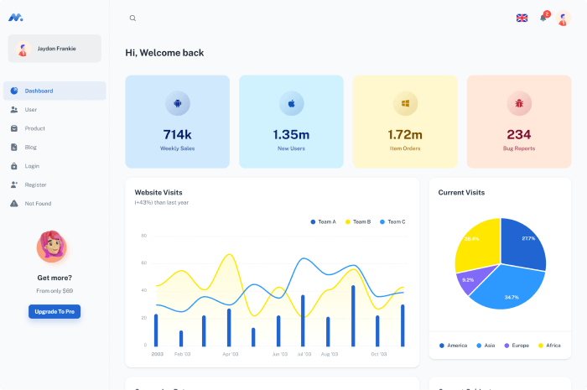This screenshot has height=390, width=587.
Task: Click the Apple icon on the New Users card
Action: click(x=291, y=103)
